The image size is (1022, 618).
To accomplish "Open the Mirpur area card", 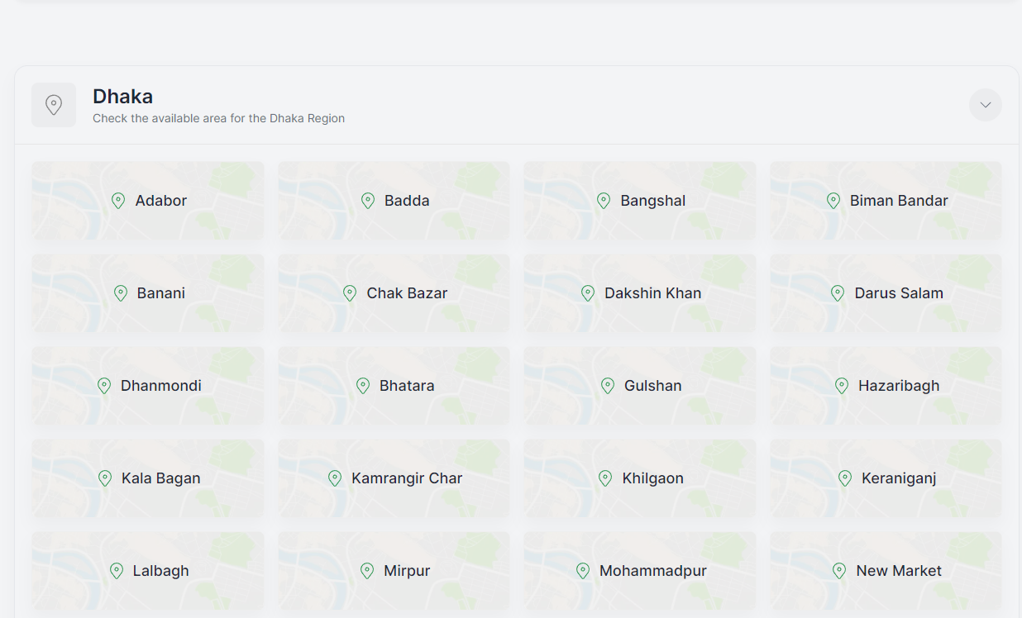I will tap(394, 571).
